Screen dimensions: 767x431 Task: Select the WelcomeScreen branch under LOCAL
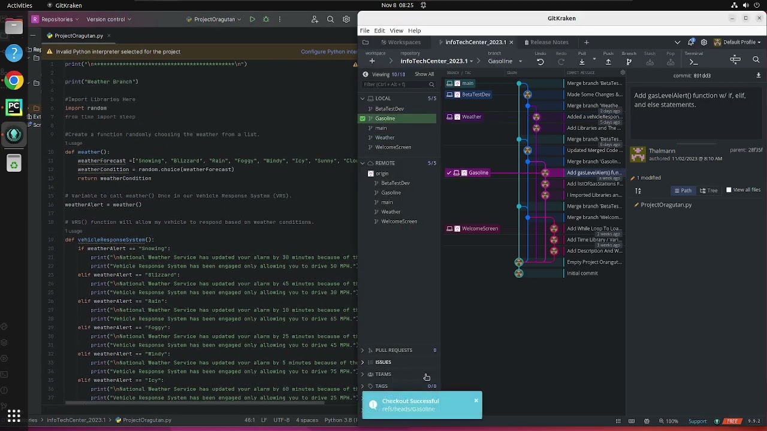click(393, 147)
